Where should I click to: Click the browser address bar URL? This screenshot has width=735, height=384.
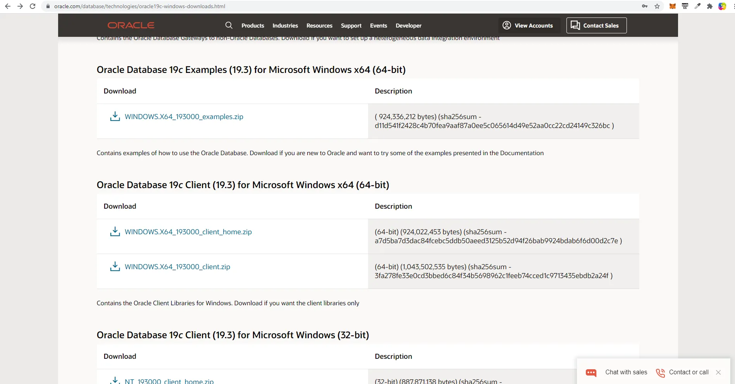click(x=139, y=6)
